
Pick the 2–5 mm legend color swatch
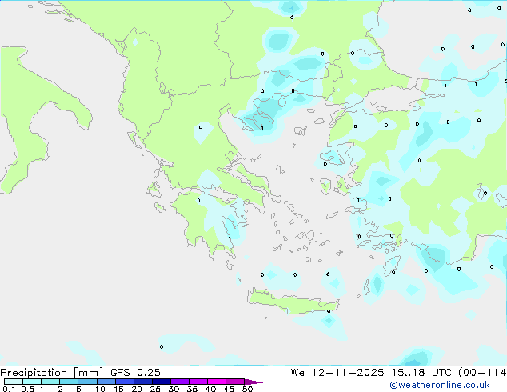tap(69, 382)
